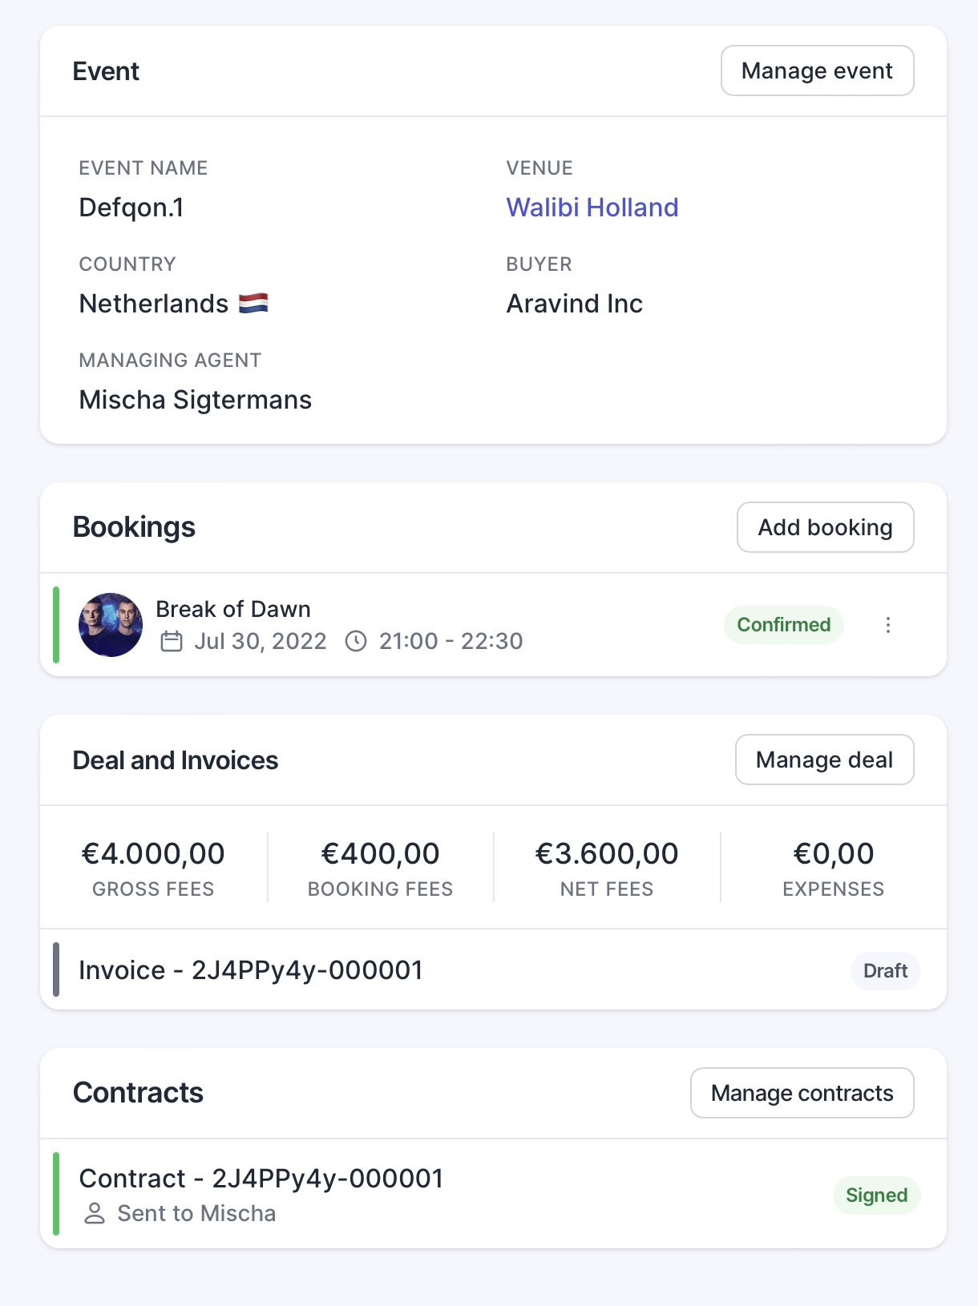Click the Manage event button
This screenshot has width=978, height=1306.
817,71
